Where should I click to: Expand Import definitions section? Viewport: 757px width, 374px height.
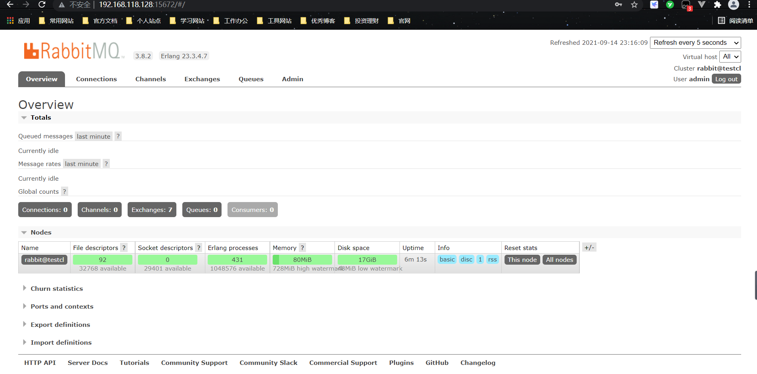point(57,343)
